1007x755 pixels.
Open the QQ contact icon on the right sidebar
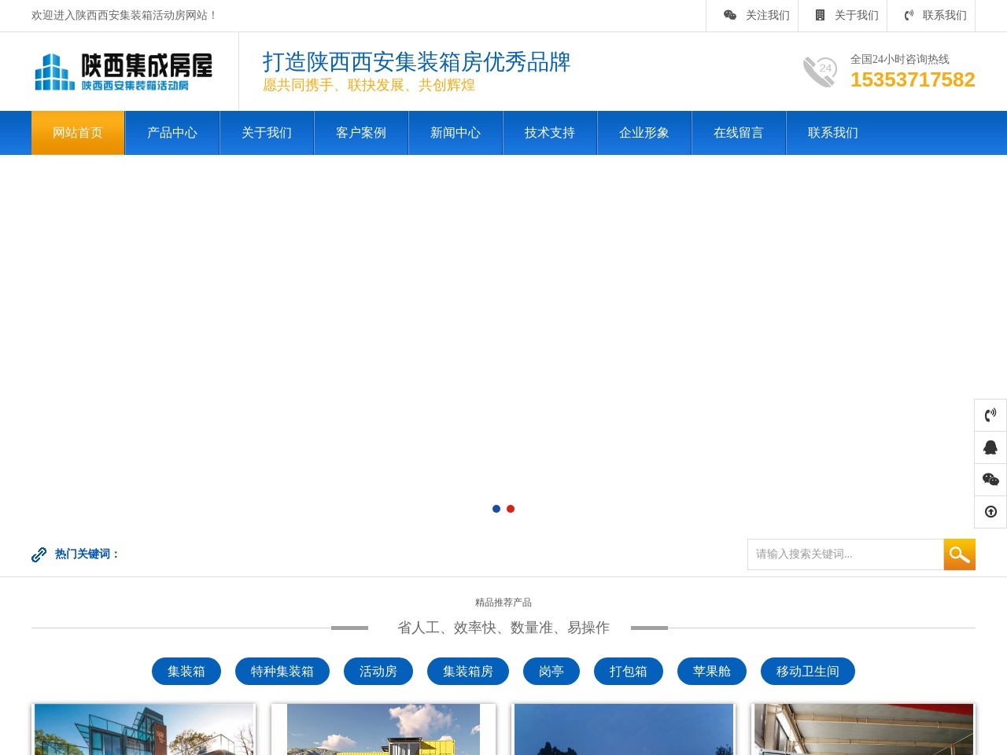990,447
